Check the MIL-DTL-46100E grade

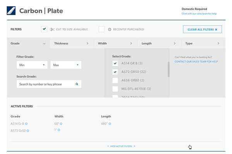(x=115, y=89)
